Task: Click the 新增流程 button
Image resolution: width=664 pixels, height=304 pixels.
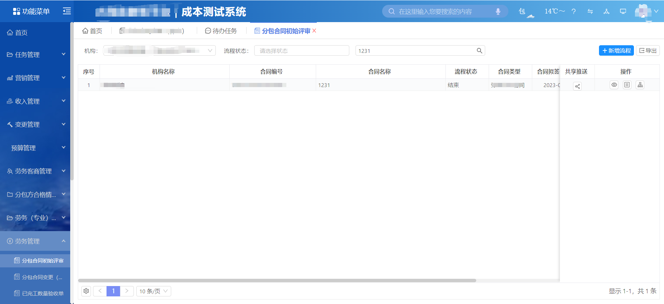Action: (616, 50)
